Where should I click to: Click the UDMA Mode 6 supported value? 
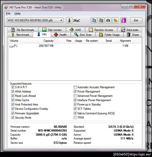124,131
